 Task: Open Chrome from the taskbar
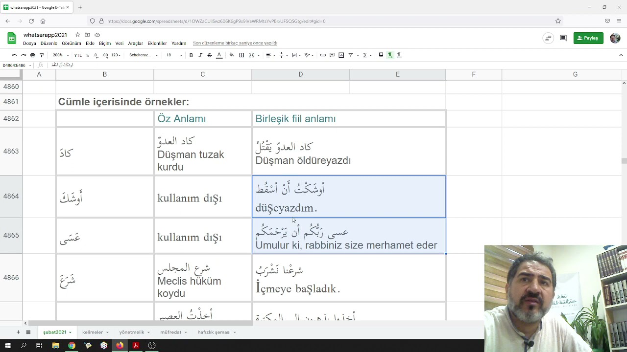72,346
